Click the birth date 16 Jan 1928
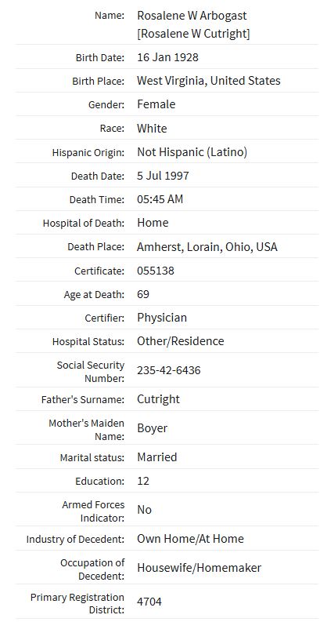The width and height of the screenshot is (320, 622). tap(167, 57)
